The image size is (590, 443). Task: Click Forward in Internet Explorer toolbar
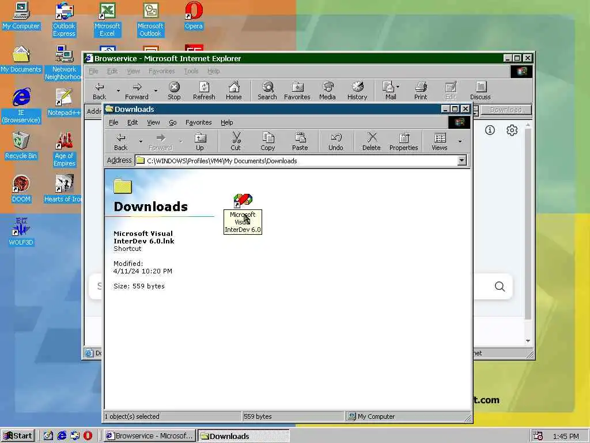pyautogui.click(x=137, y=91)
